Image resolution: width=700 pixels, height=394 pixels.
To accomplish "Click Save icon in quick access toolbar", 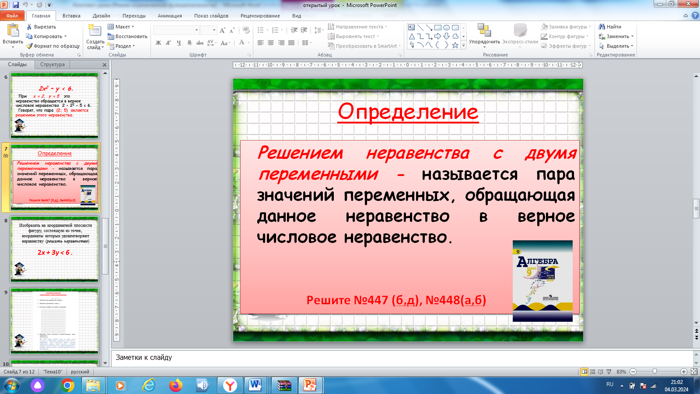I will (x=16, y=5).
